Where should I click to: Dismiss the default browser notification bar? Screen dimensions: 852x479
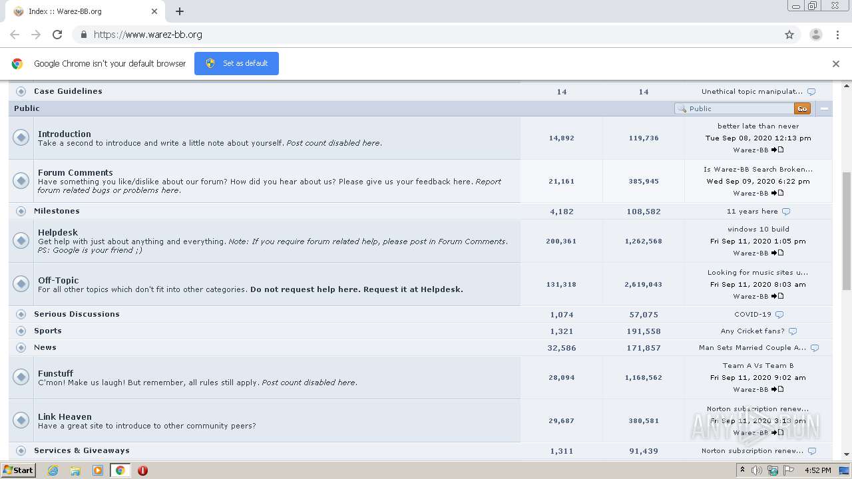836,64
